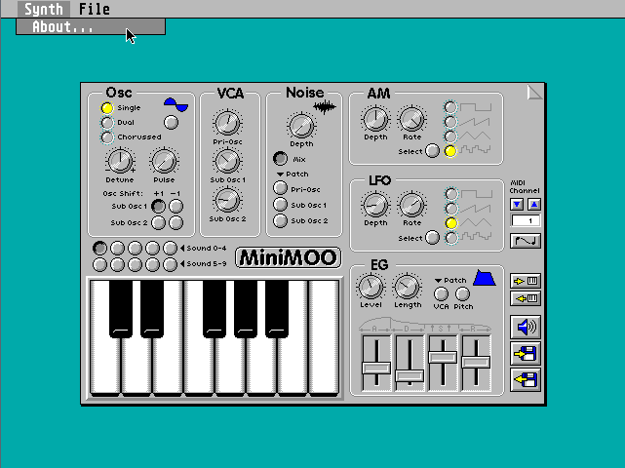Choose AM random step waveform
The image size is (625, 468).
coord(450,151)
